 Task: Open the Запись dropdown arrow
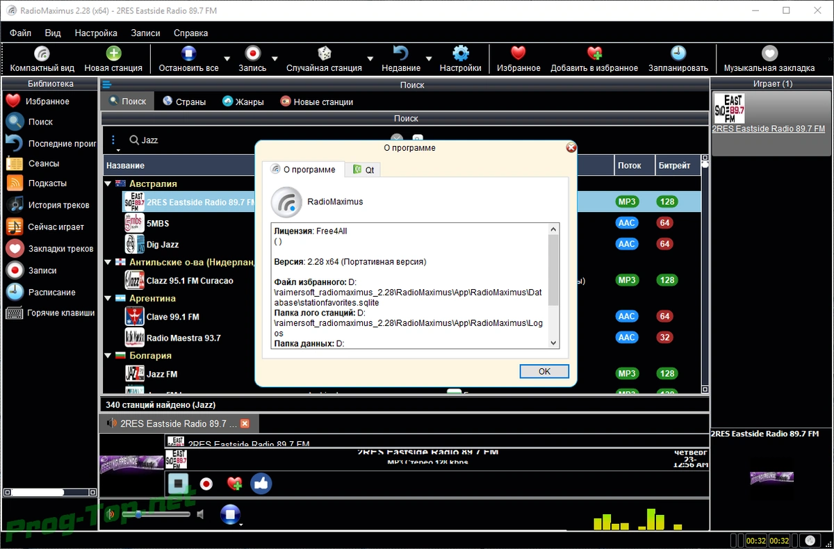pos(275,59)
